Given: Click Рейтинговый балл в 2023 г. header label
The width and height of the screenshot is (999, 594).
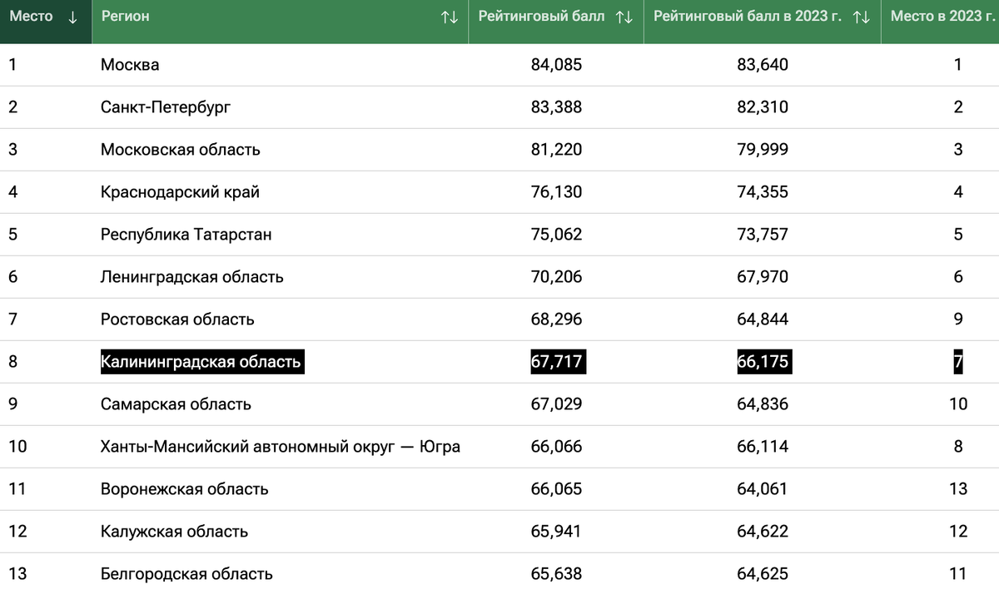Looking at the screenshot, I should coord(748,16).
